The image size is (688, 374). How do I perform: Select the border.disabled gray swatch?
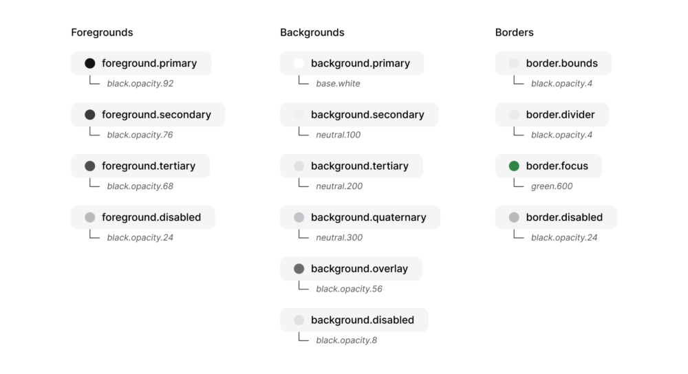point(514,217)
